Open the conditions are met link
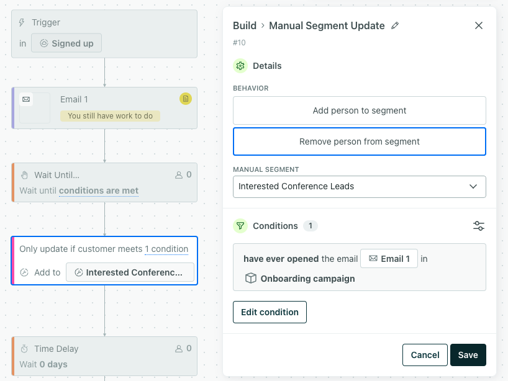The image size is (508, 381). tap(99, 191)
